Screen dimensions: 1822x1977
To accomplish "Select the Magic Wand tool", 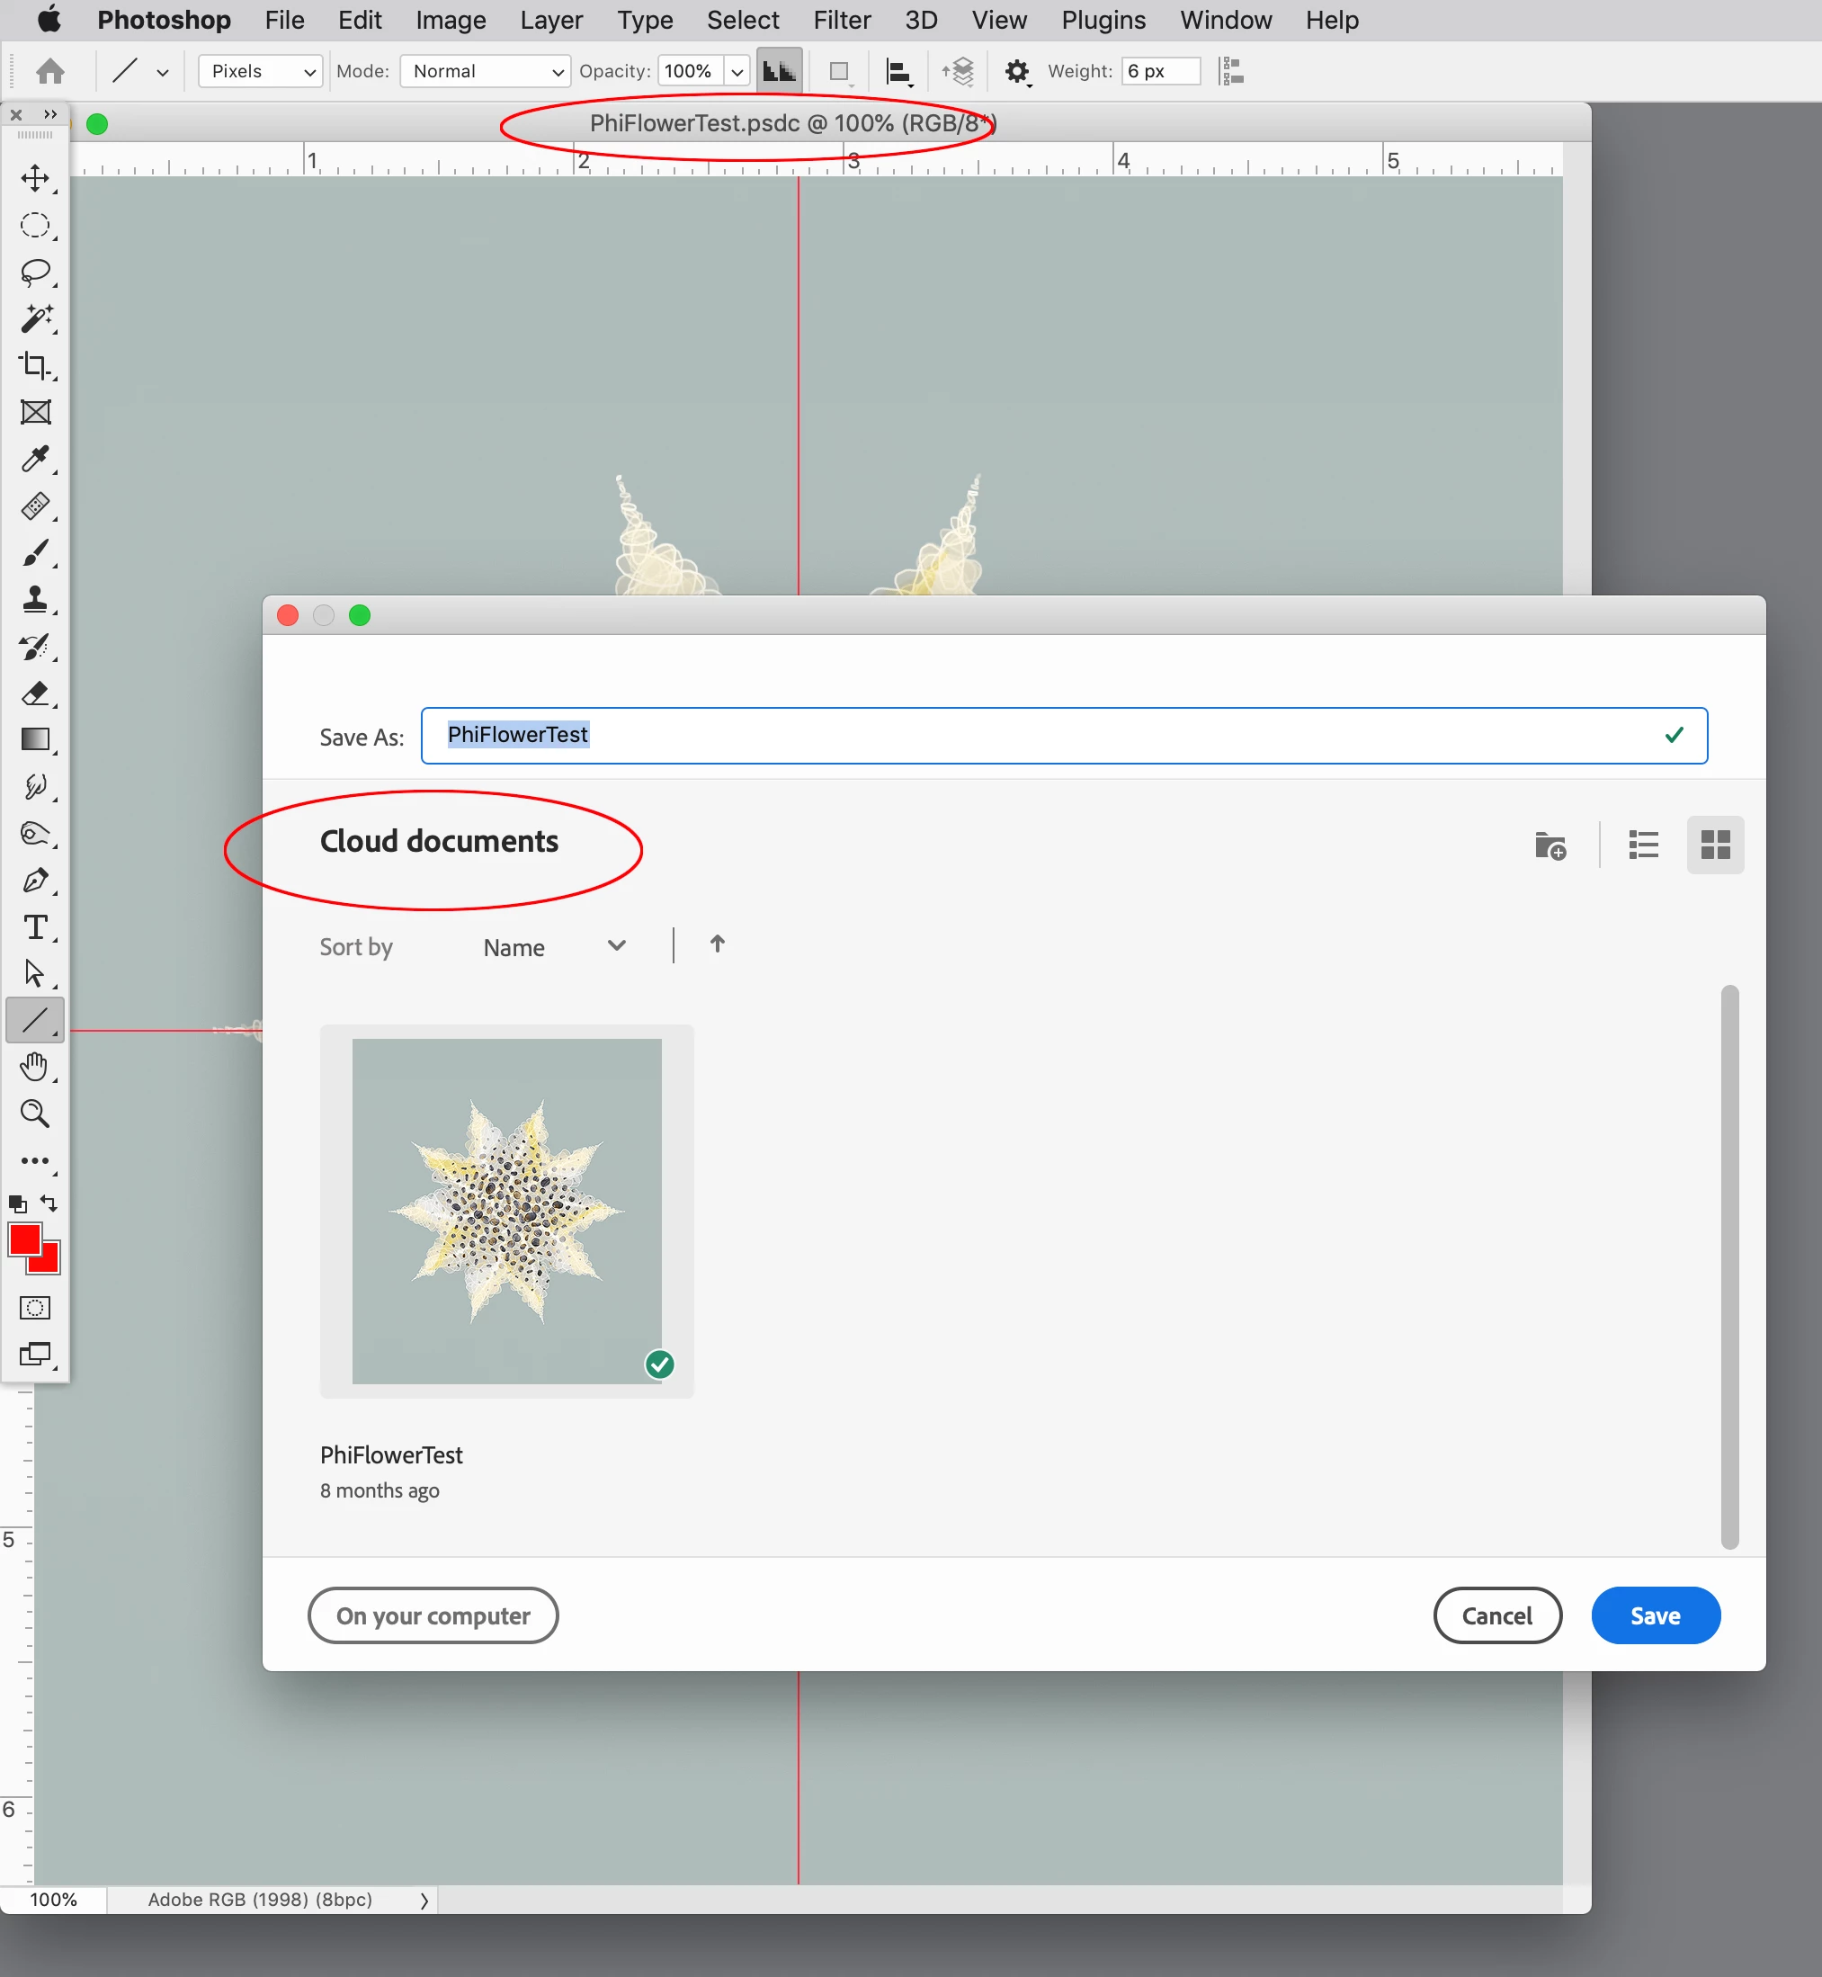I will [x=35, y=318].
